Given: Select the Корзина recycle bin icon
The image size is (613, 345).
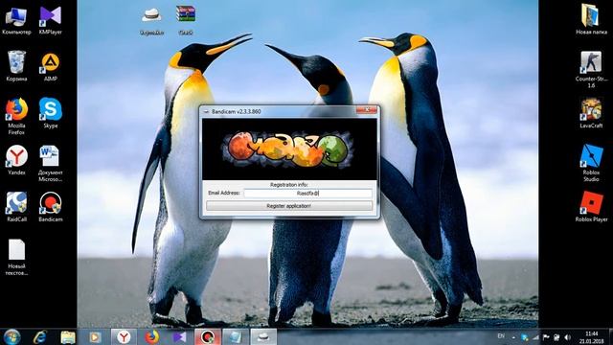Looking at the screenshot, I should click(x=16, y=66).
